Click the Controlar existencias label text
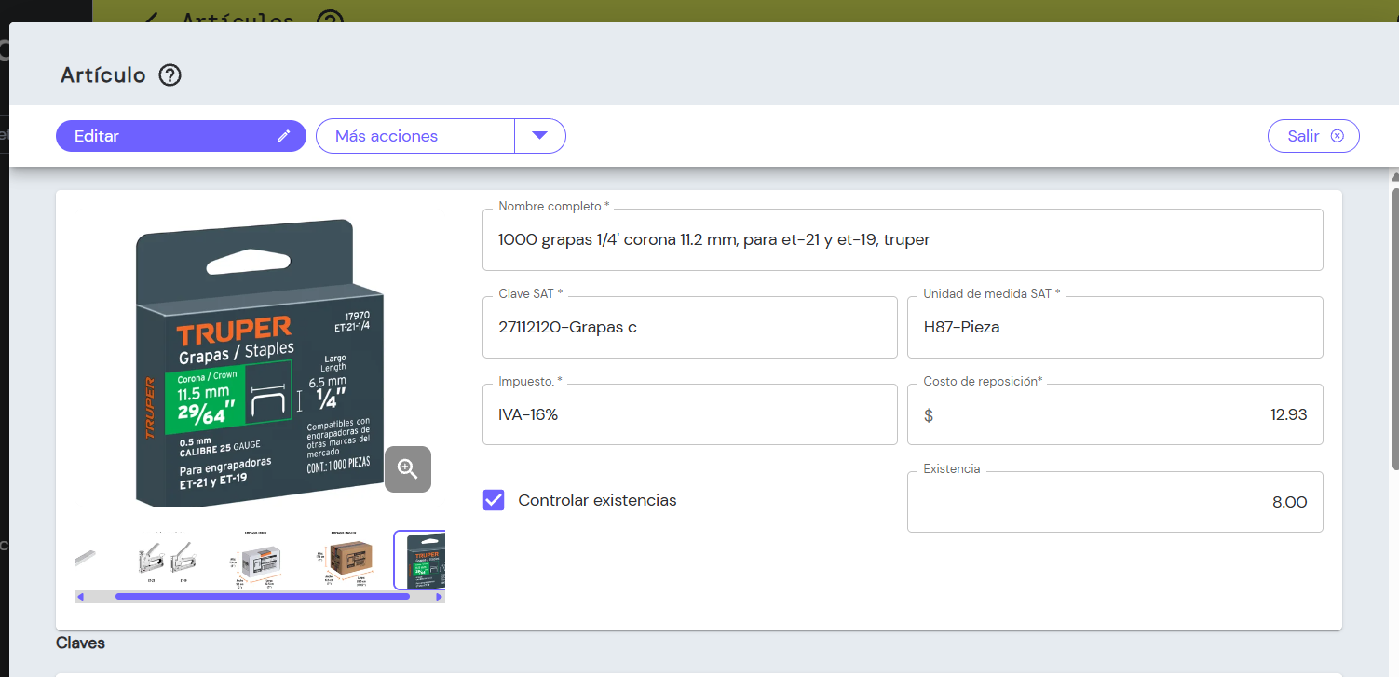 pos(597,500)
